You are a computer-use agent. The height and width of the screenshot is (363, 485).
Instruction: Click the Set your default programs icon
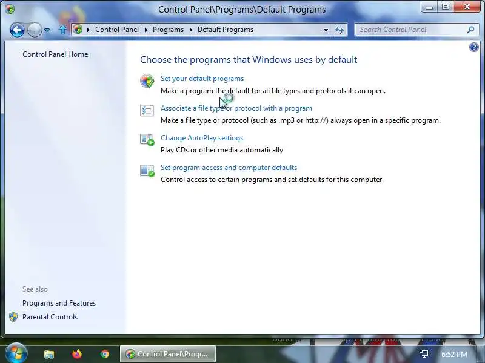click(147, 81)
